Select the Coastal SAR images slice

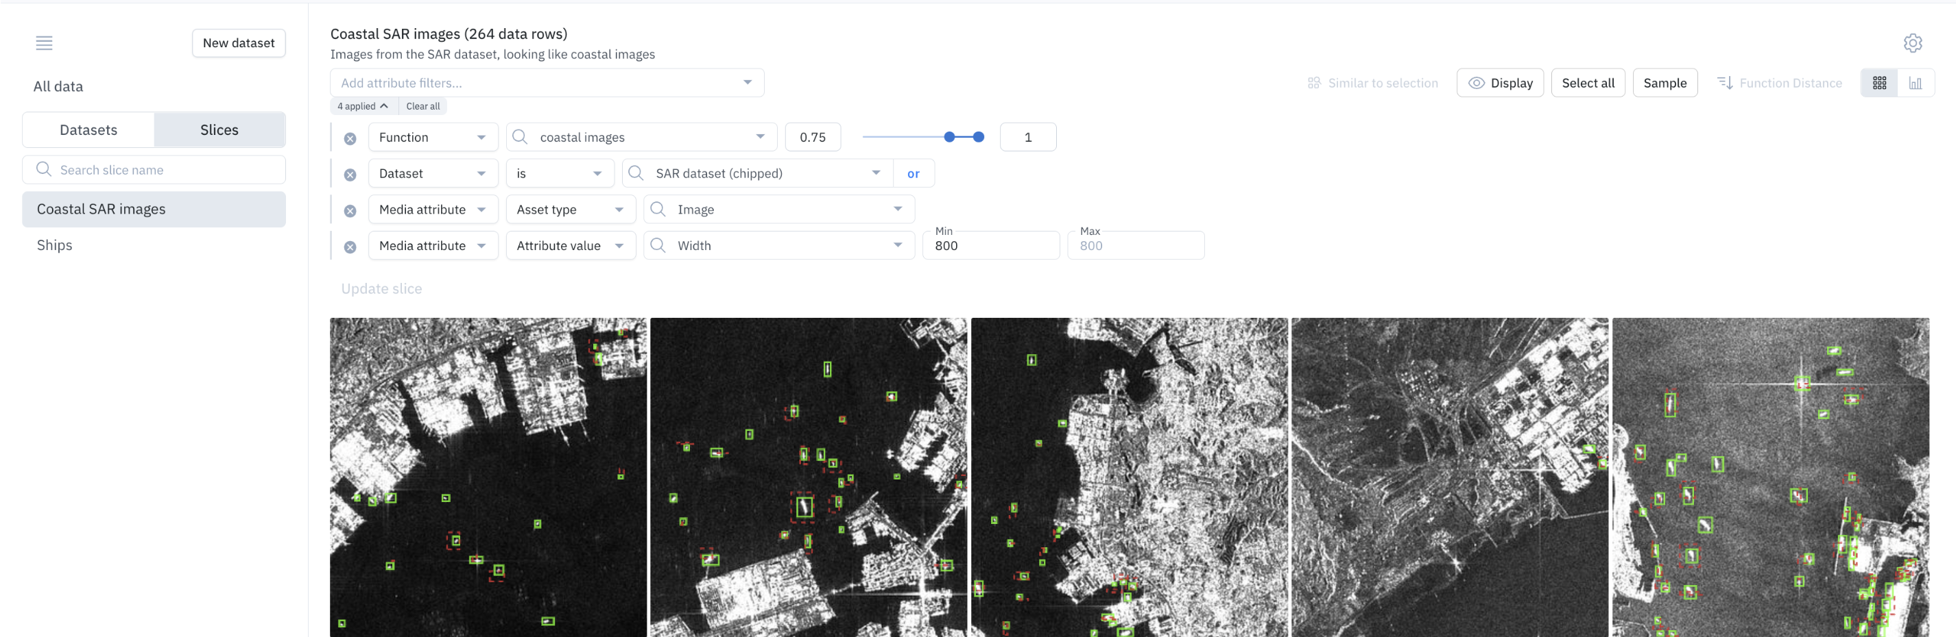coord(154,210)
